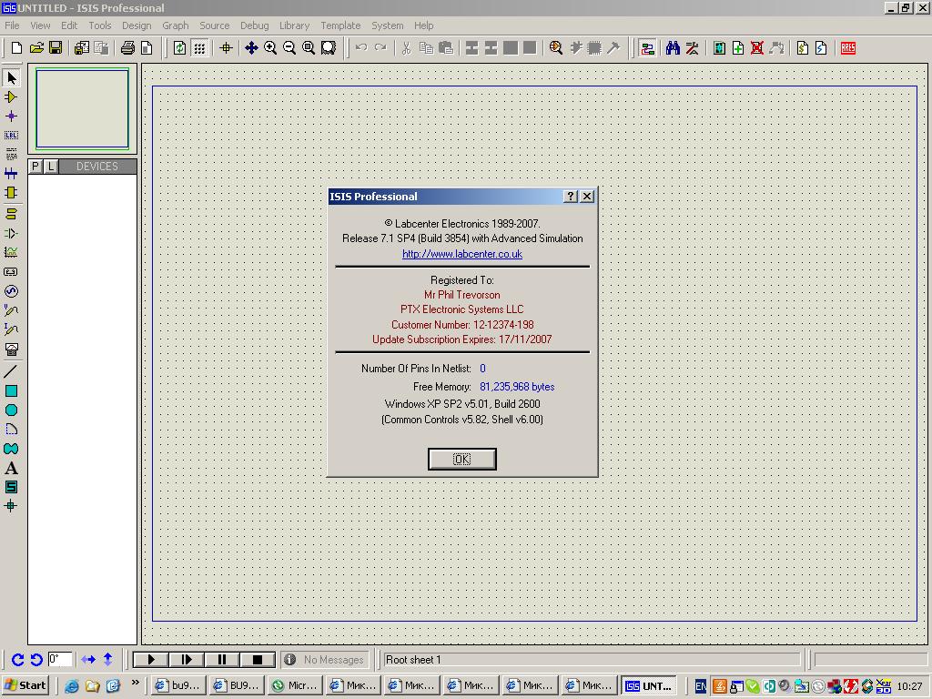Open the Debug menu

255,25
